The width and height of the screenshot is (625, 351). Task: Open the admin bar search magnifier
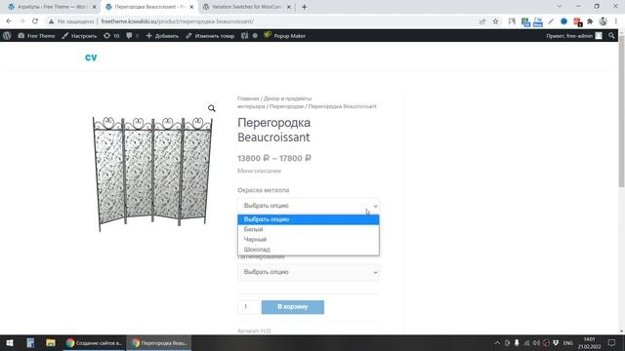[611, 36]
